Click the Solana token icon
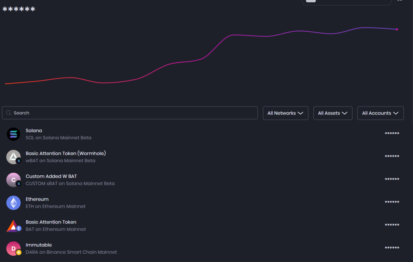The image size is (413, 262). coord(13,134)
